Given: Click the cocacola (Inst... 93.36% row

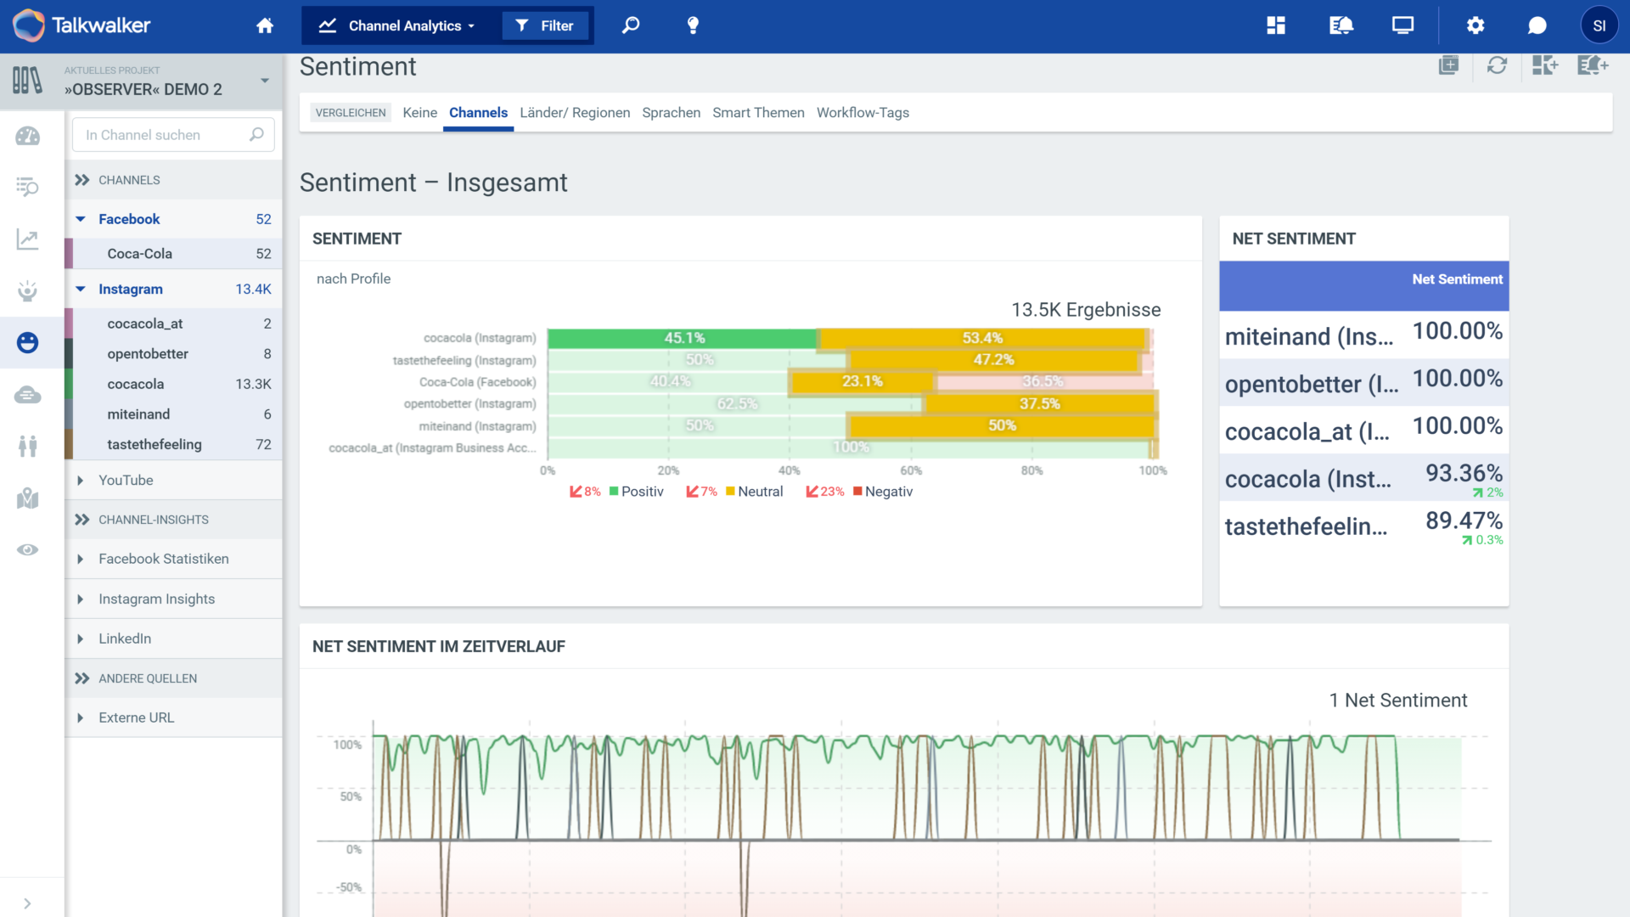Looking at the screenshot, I should [x=1363, y=479].
